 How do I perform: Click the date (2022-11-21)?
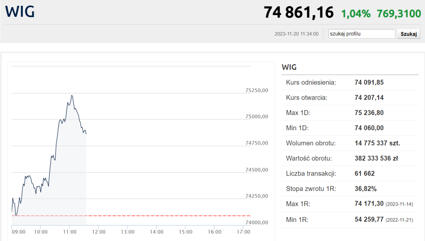click(x=399, y=220)
